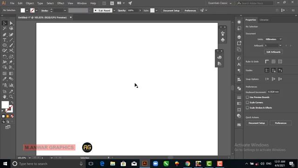This screenshot has width=298, height=168.
Task: Toggle grid visibility in Ruler & Grids
Action: click(x=273, y=62)
